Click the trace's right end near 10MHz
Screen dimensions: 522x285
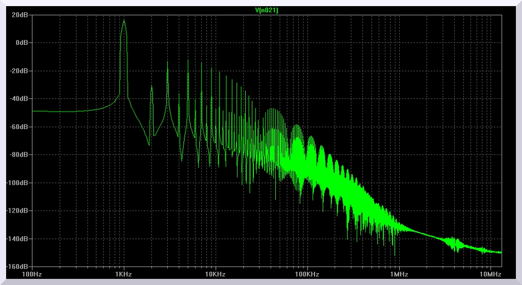tap(500, 252)
